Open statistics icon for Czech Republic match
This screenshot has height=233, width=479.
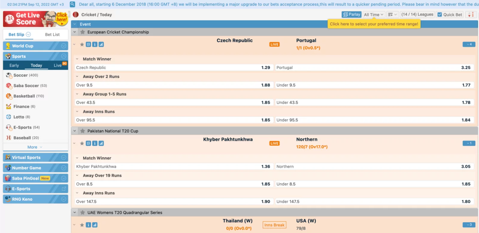[101, 45]
